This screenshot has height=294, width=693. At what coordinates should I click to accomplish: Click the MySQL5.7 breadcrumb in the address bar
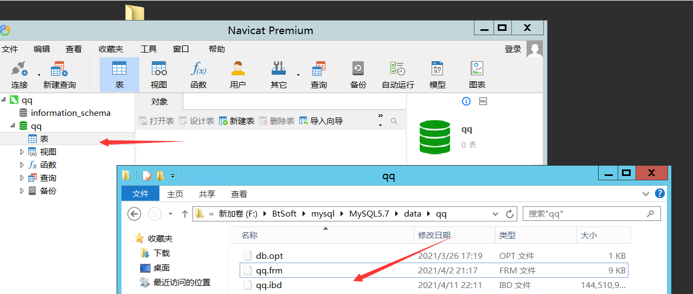[x=369, y=214]
